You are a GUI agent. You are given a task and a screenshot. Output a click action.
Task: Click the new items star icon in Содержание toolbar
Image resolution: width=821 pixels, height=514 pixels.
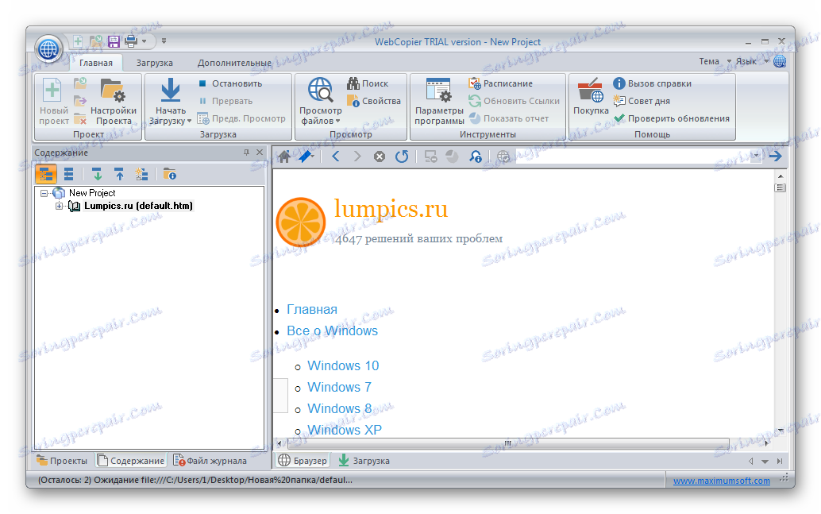(x=141, y=174)
